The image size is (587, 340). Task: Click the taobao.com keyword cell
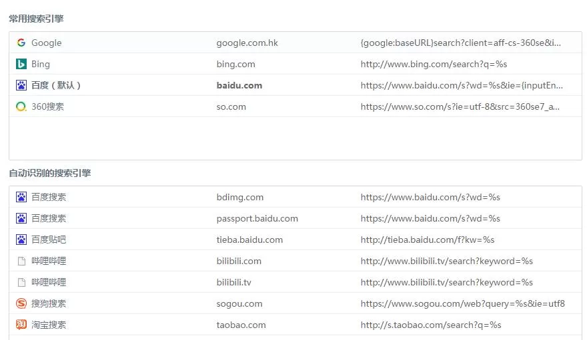241,325
